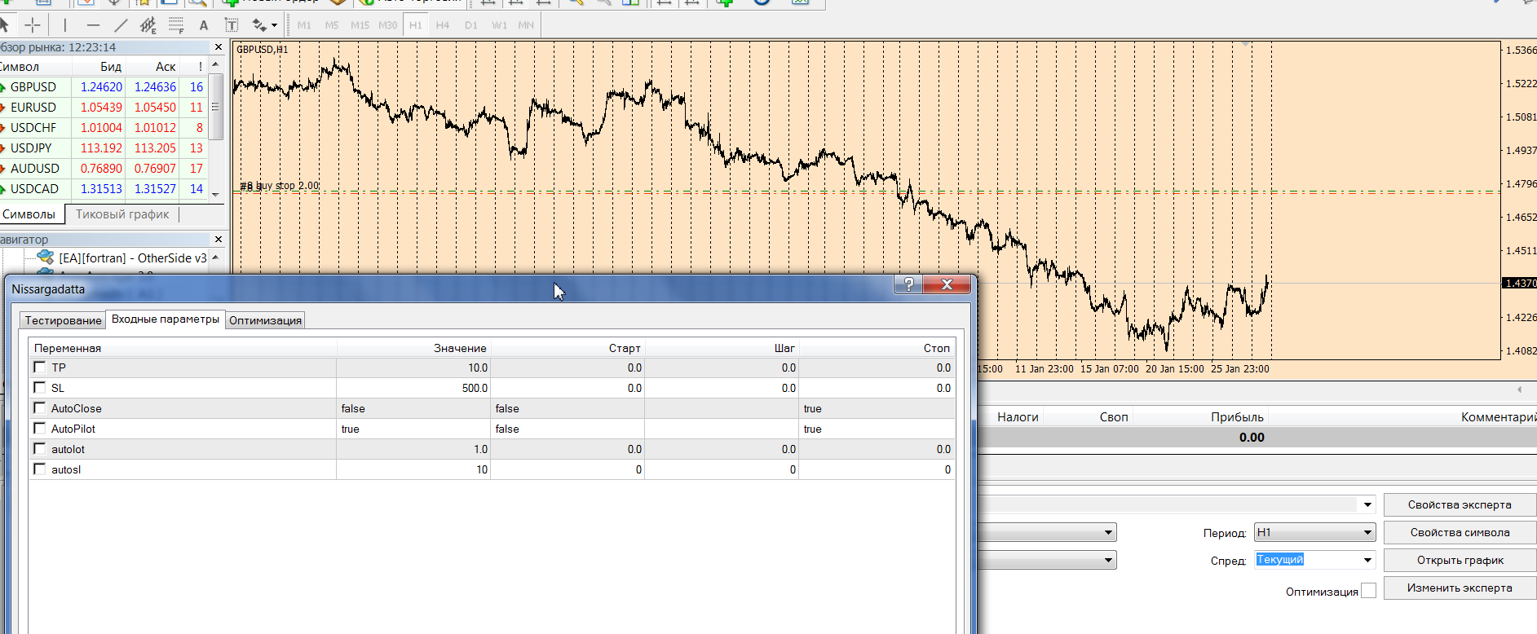Close the Nissargadatta dialog
The height and width of the screenshot is (634, 1537).
(947, 284)
